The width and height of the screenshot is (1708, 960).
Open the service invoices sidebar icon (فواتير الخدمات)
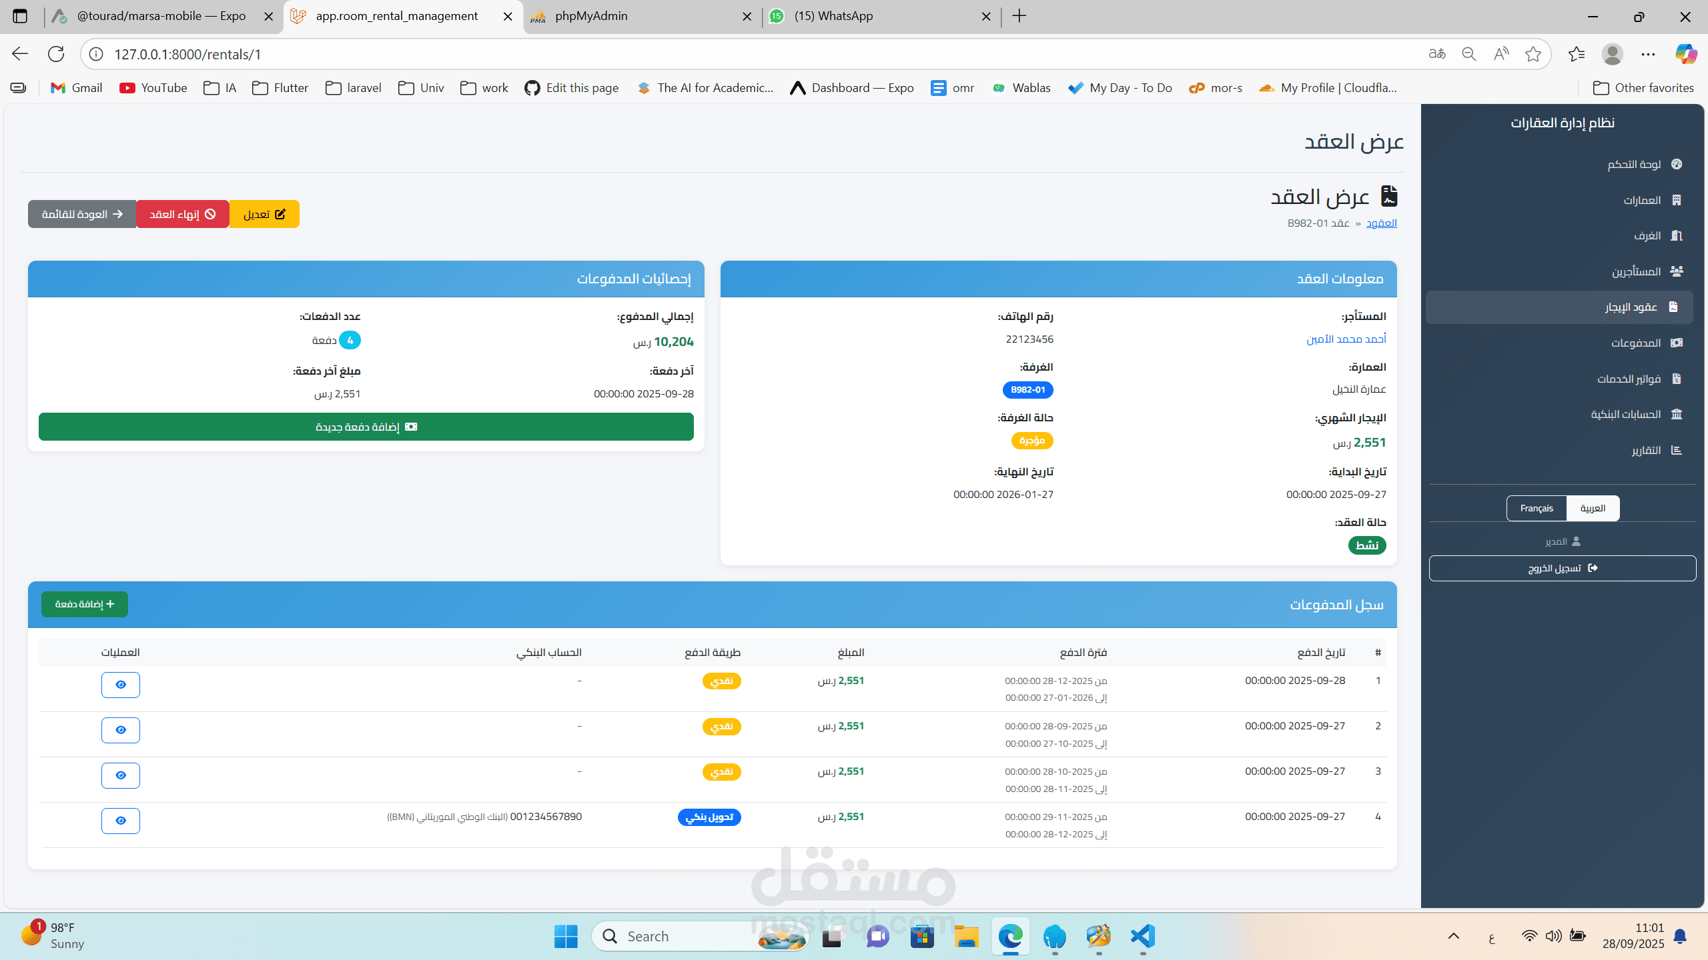click(1677, 379)
